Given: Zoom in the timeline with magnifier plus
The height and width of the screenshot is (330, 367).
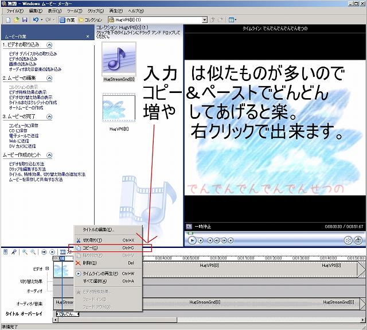Looking at the screenshot, I should [x=25, y=252].
